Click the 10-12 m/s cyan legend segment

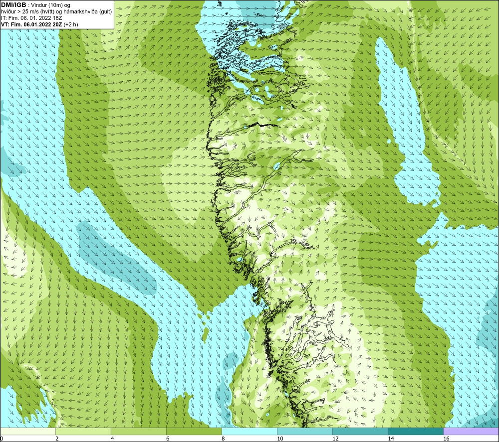305,431
